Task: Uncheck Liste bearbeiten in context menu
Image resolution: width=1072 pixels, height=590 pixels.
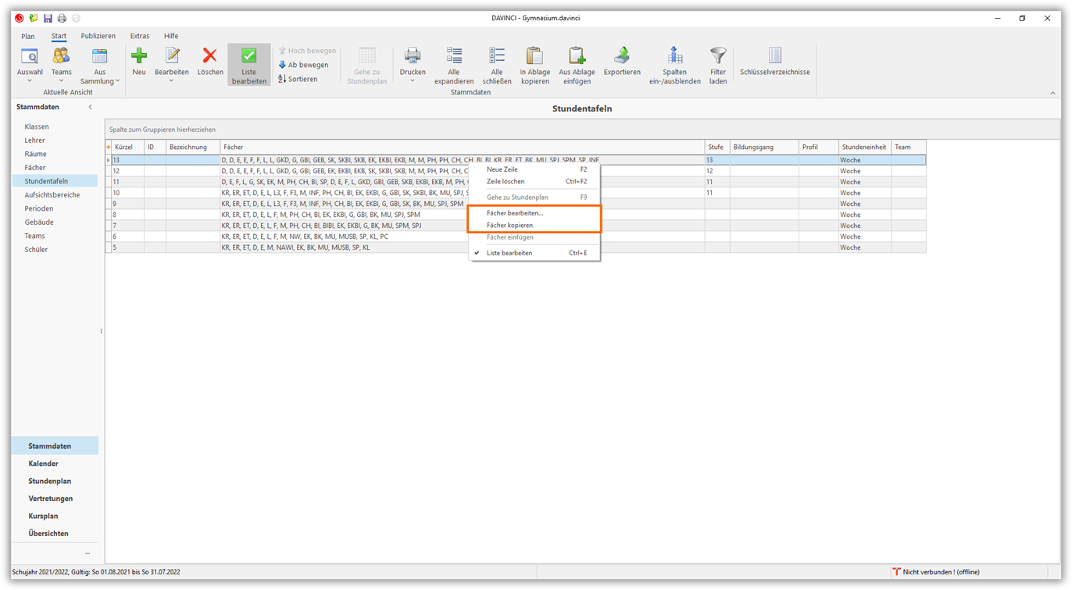Action: [x=509, y=253]
